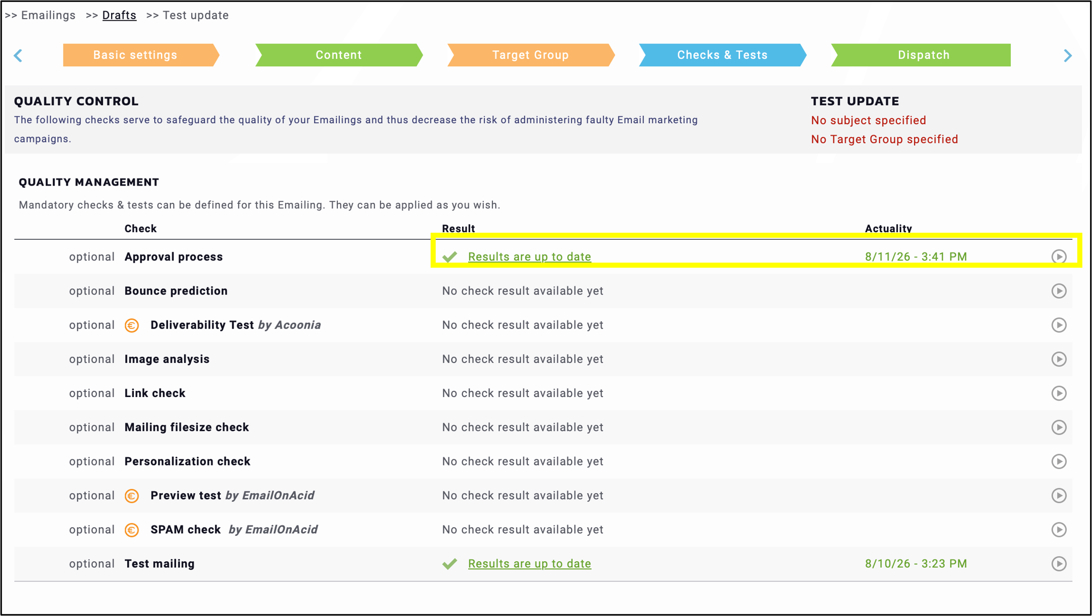
Task: Click the 'Test update' breadcrumb
Action: click(196, 15)
